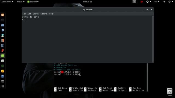The height and width of the screenshot is (98, 175).
Task: Open the Terminal icon in dock
Action: 3,20
